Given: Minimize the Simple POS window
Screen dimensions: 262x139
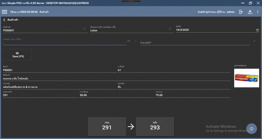Looking at the screenshot, I should pyautogui.click(x=243, y=3).
